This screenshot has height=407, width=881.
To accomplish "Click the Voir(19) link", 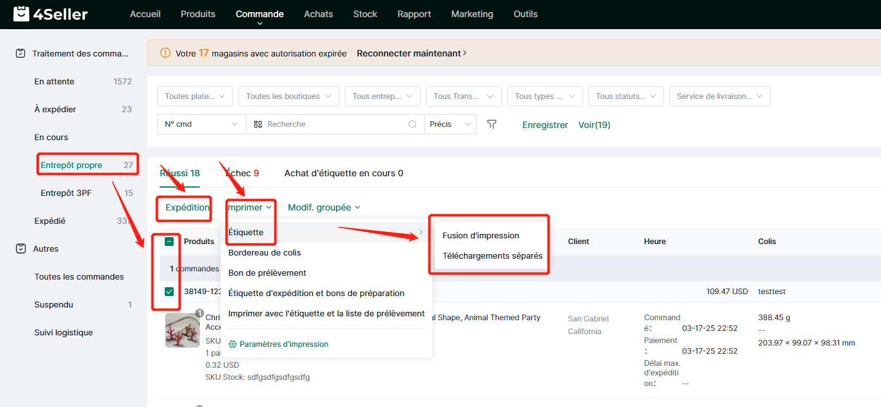I will tap(595, 125).
